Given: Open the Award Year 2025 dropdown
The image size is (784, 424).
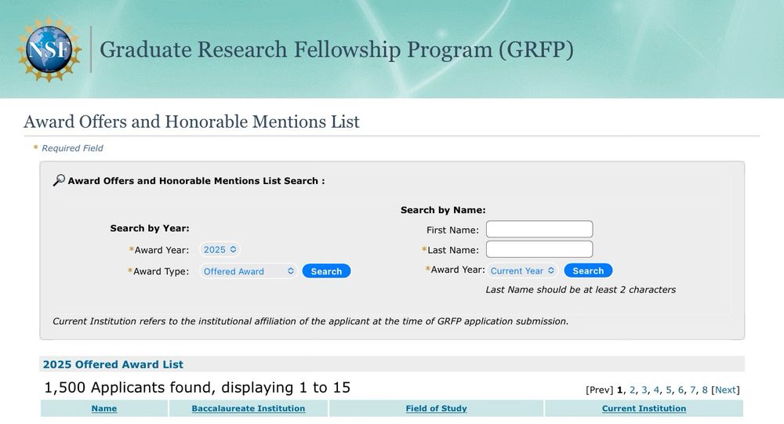Looking at the screenshot, I should click(220, 249).
